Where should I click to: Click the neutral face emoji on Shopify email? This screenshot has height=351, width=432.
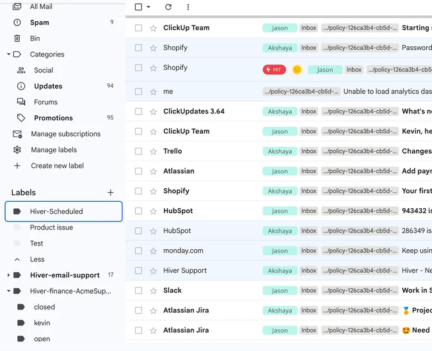click(x=297, y=69)
